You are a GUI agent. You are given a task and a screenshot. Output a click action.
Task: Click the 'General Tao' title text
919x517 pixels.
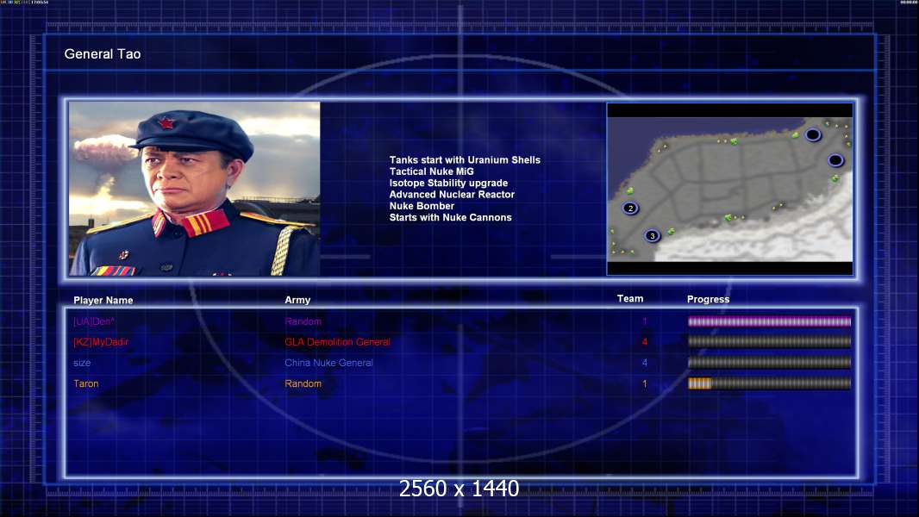pos(103,54)
